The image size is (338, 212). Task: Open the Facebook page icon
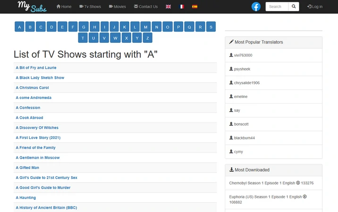click(256, 7)
